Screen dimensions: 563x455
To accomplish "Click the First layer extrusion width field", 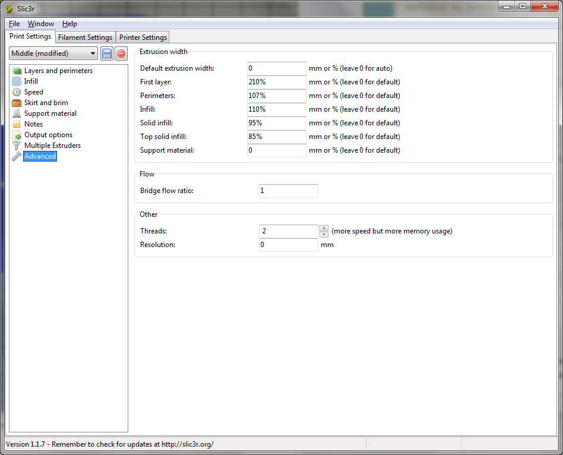I will [276, 82].
